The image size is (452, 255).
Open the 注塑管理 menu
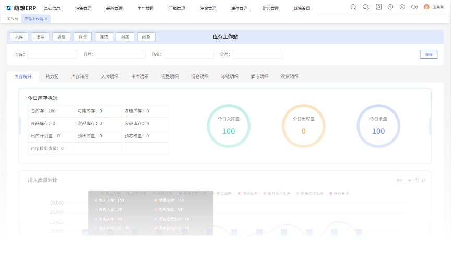pos(208,9)
